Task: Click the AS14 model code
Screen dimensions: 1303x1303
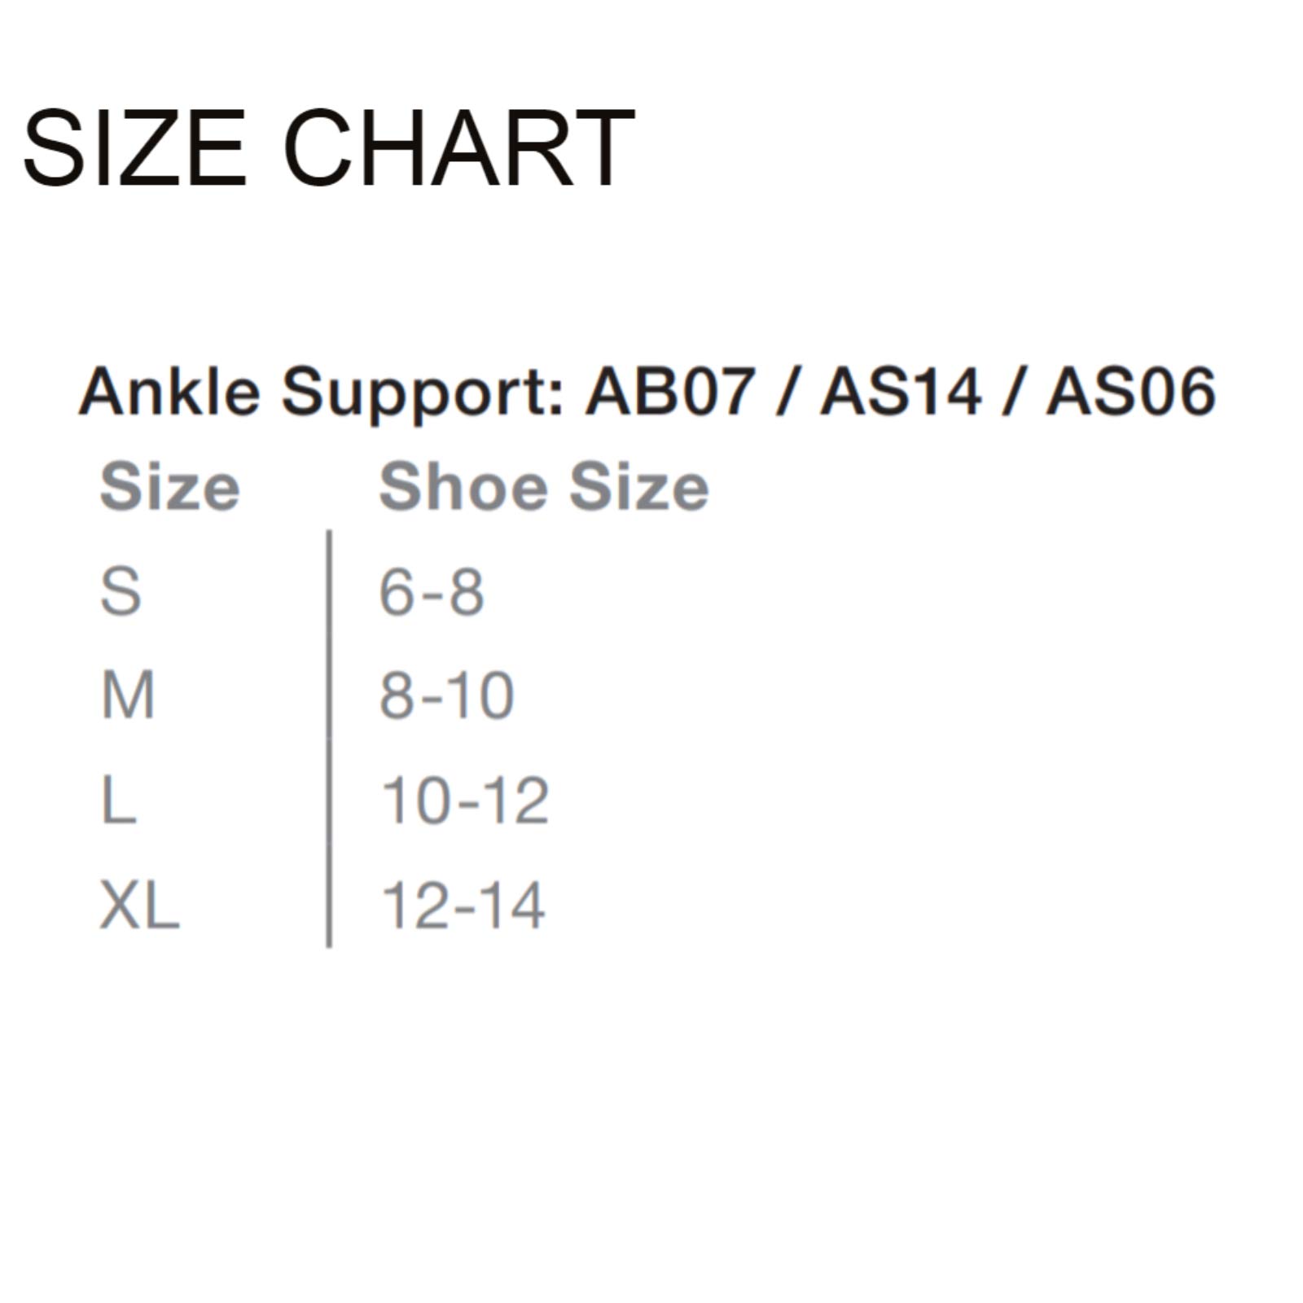Action: click(x=900, y=392)
